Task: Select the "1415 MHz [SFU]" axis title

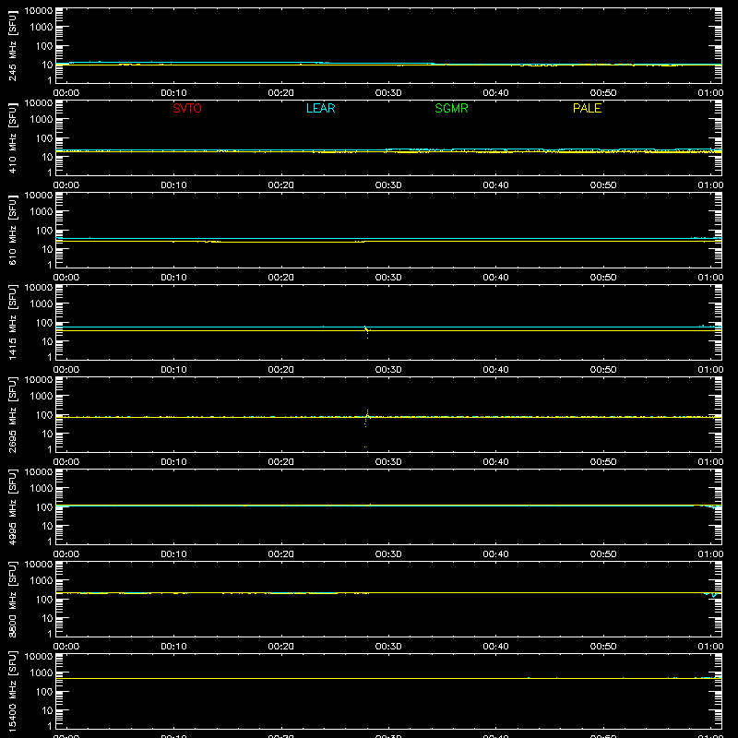Action: (x=12, y=322)
